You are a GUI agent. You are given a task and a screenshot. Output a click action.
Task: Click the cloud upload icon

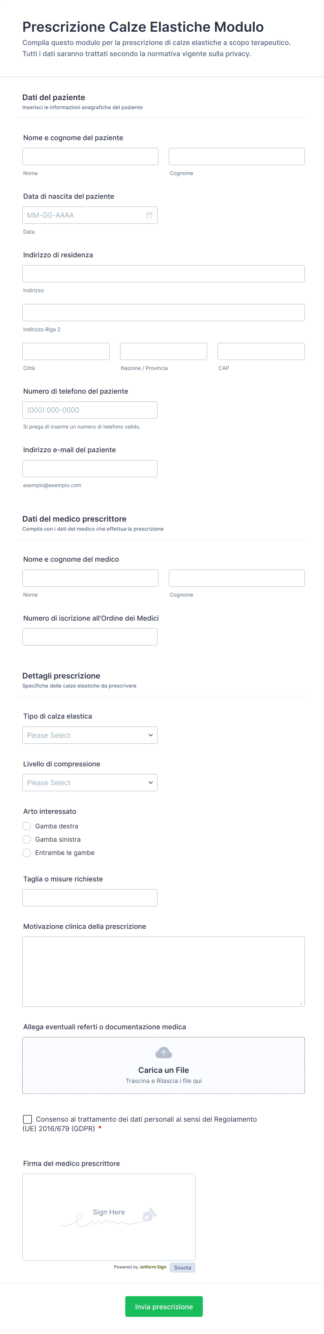point(163,1053)
